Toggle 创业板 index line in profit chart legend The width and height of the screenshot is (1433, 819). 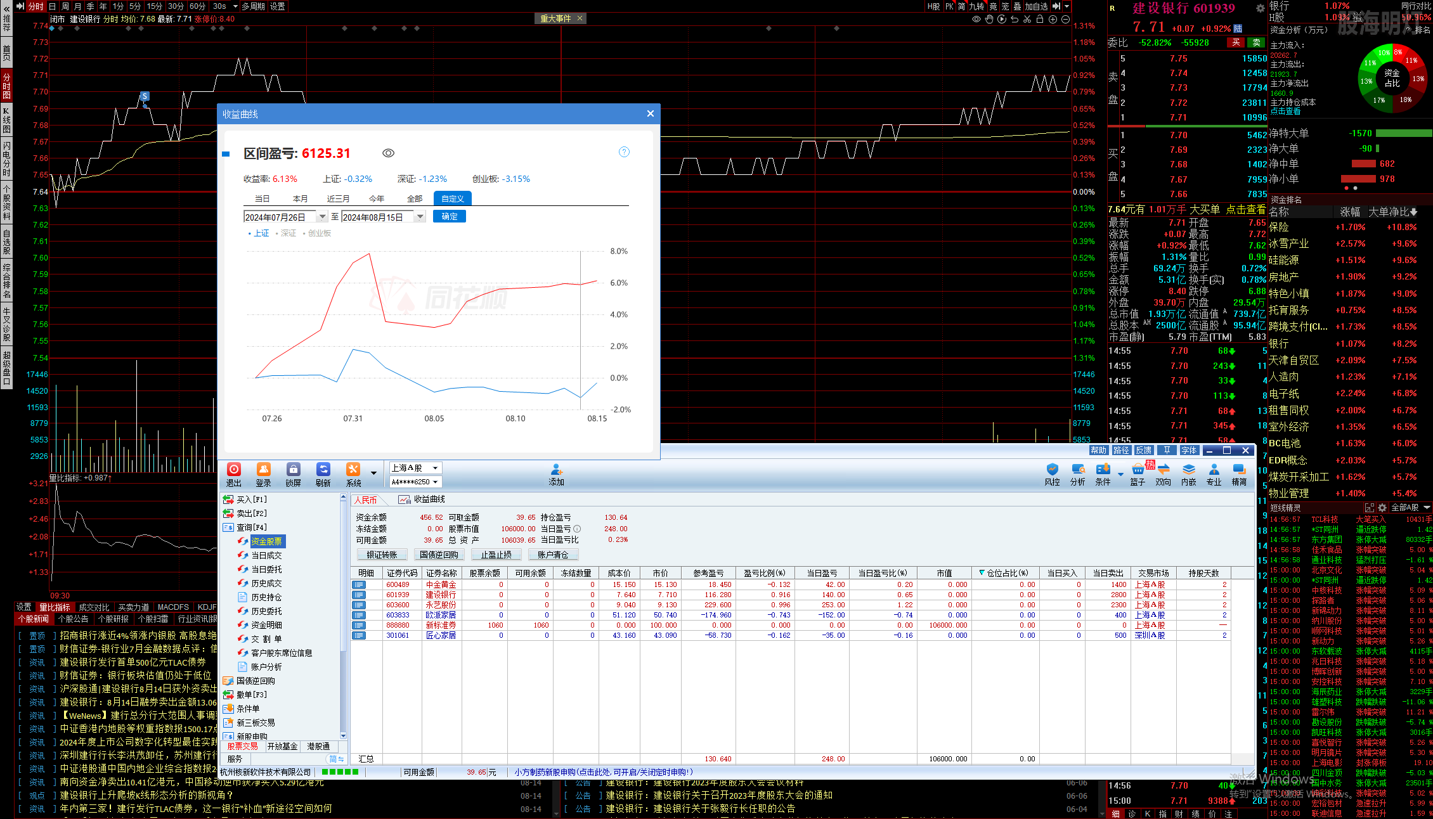coord(317,233)
